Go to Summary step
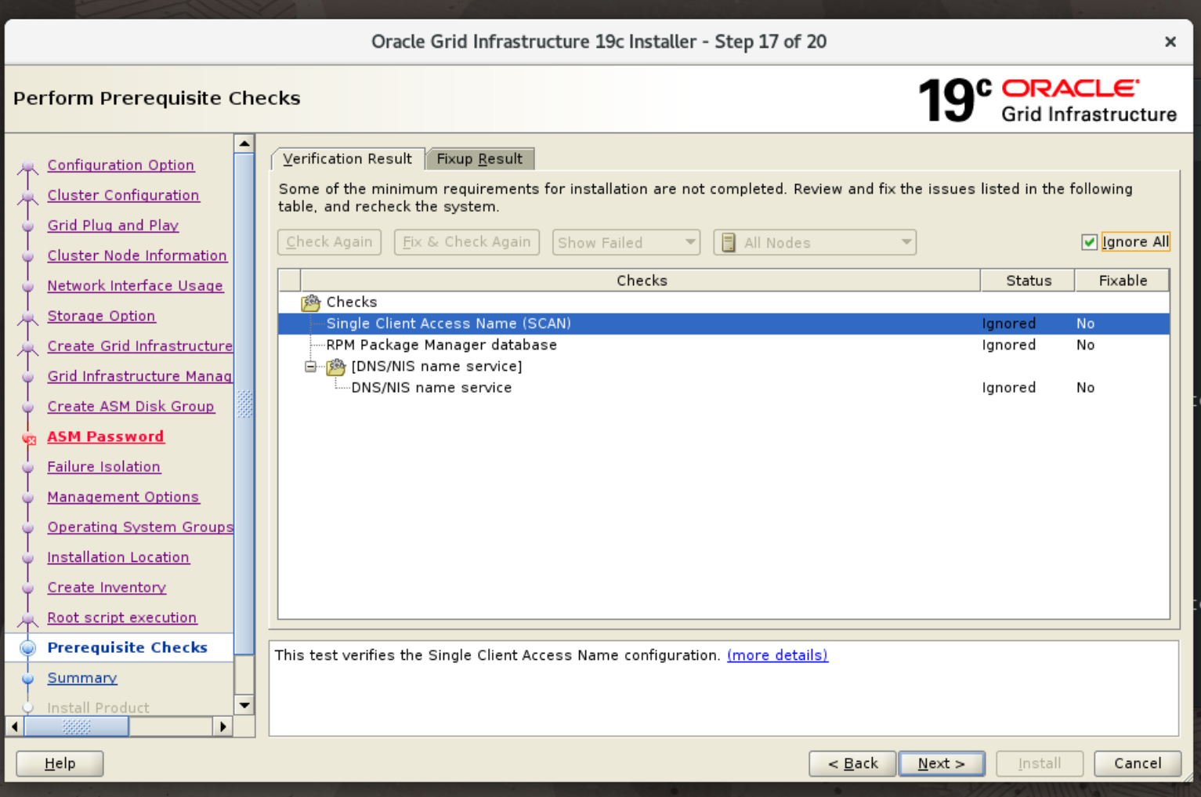 (81, 678)
